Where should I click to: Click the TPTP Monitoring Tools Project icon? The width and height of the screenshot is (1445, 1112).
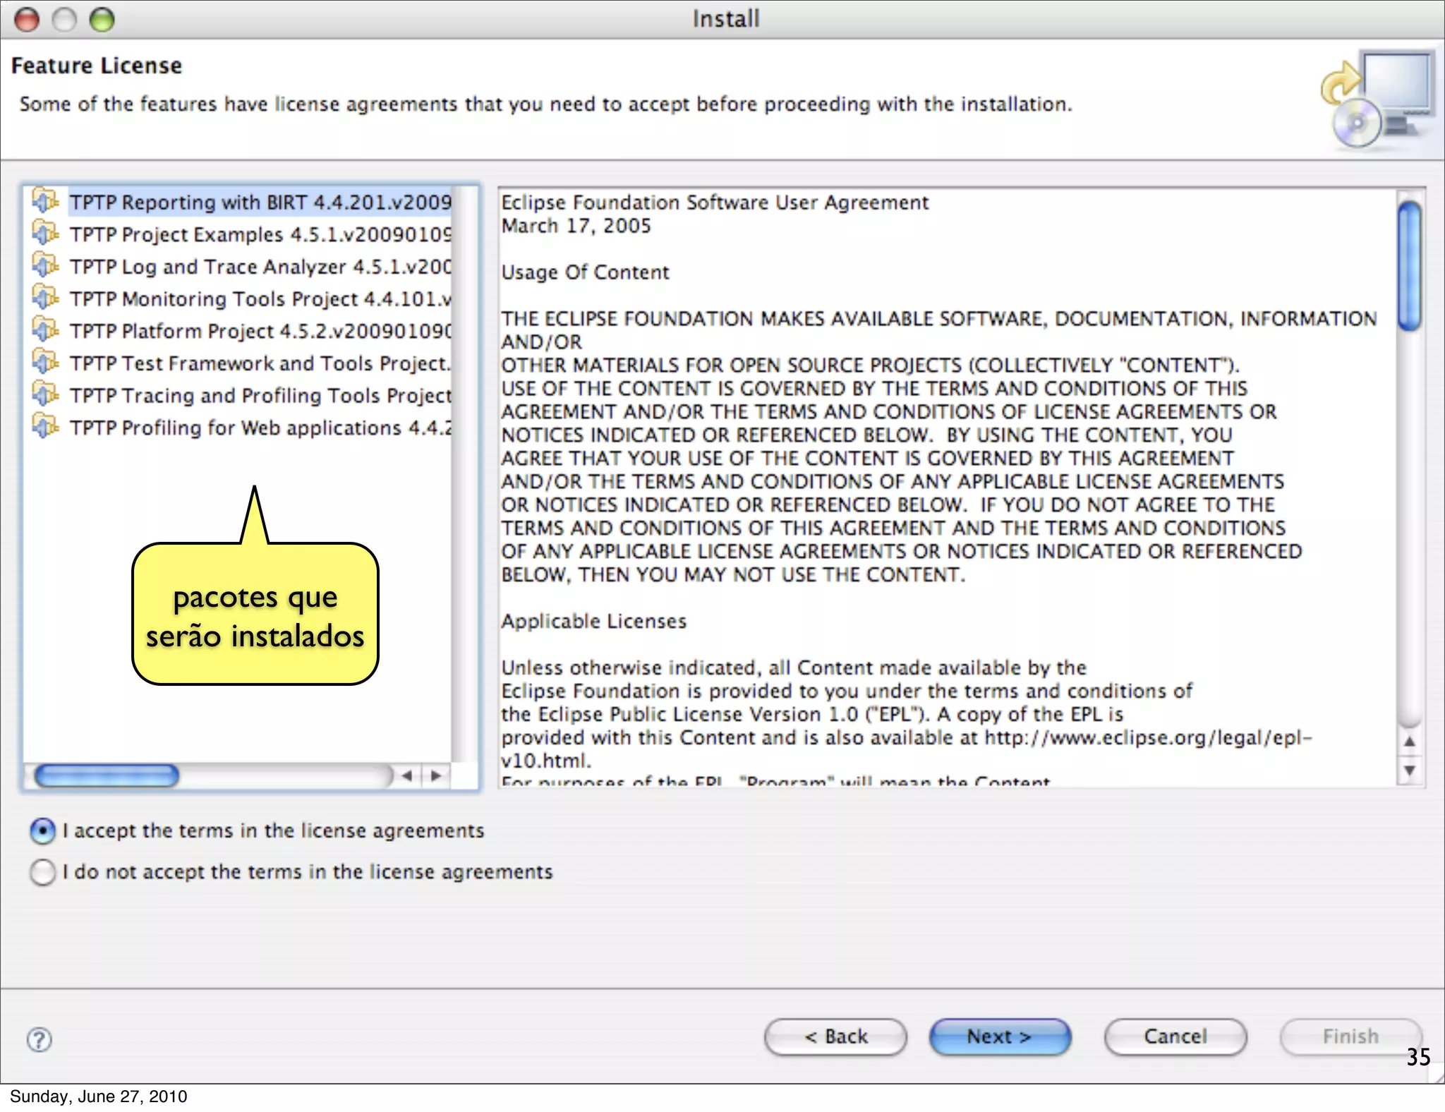click(x=45, y=298)
